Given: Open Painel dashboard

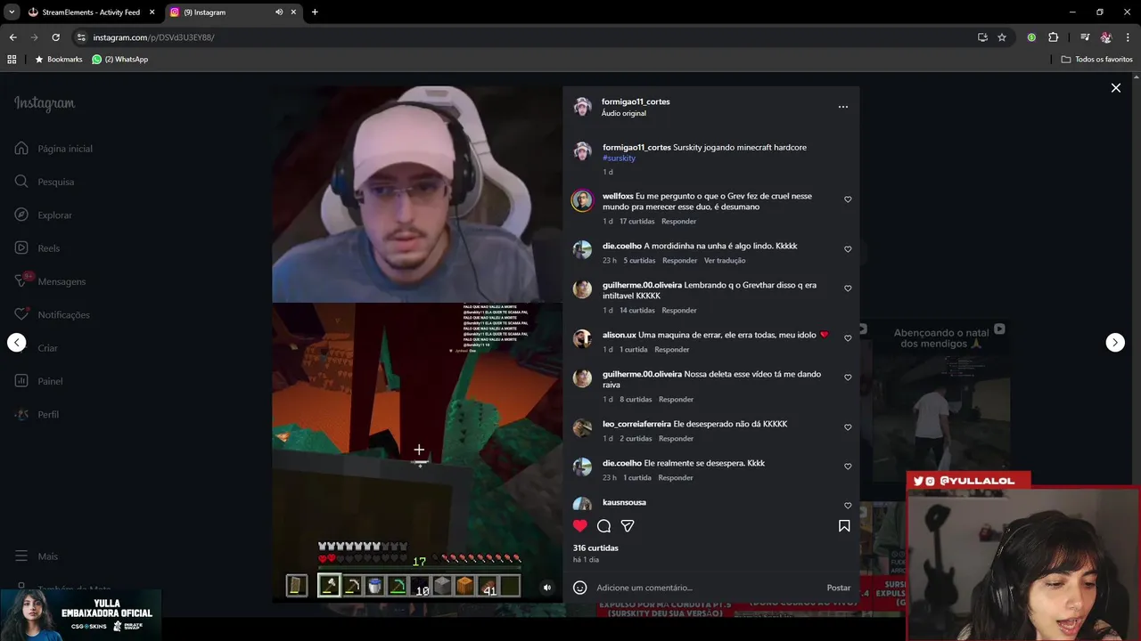Looking at the screenshot, I should point(38,381).
